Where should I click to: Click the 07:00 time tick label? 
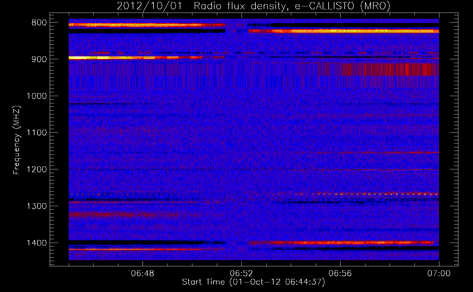pos(439,274)
